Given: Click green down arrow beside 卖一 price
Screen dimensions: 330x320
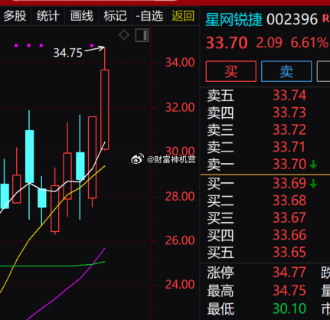Looking at the screenshot, I should pos(313,165).
